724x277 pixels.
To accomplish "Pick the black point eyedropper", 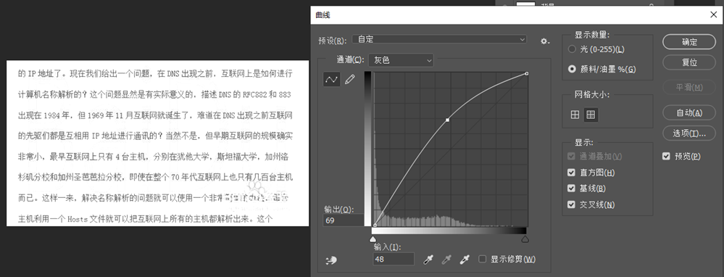I will [x=428, y=260].
